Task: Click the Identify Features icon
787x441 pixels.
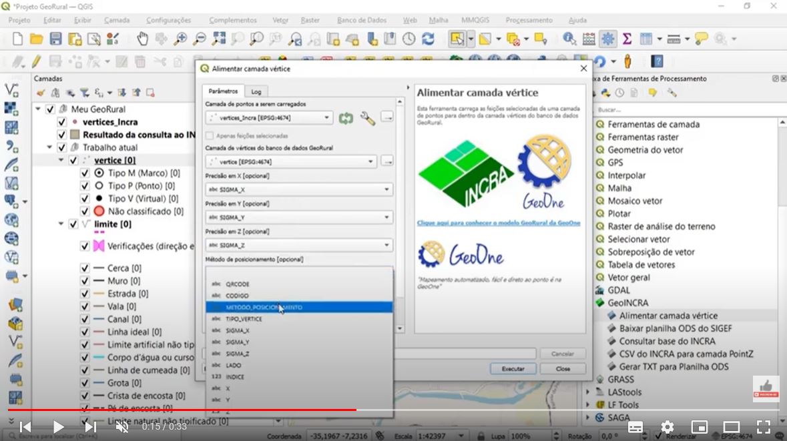Action: (569, 39)
